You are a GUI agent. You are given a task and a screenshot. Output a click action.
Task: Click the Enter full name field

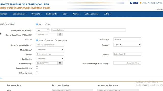[x=89, y=30]
